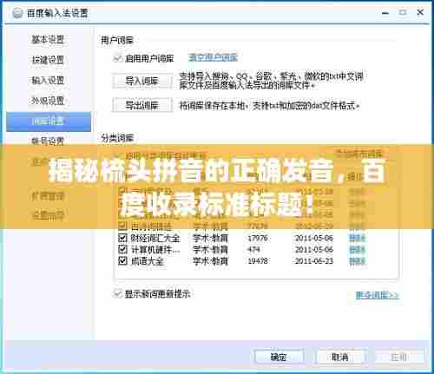The height and width of the screenshot is (374, 434).
Task: Open the 更多词库>> link
Action: point(378,295)
